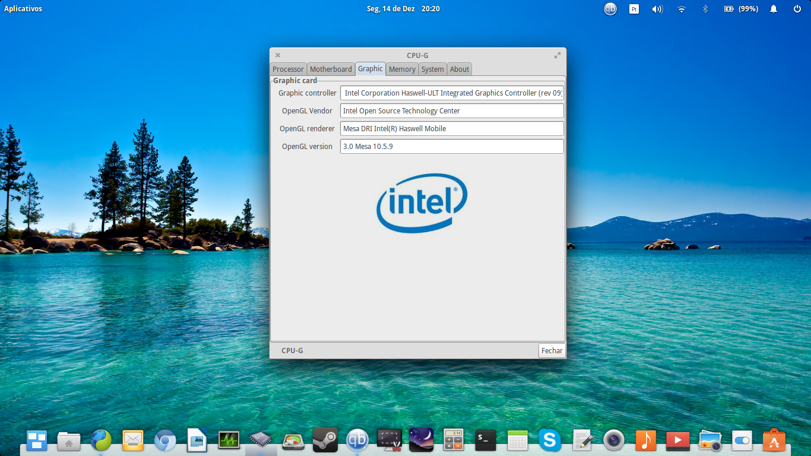Open the Terminal from dock
This screenshot has width=811, height=456.
pyautogui.click(x=486, y=440)
